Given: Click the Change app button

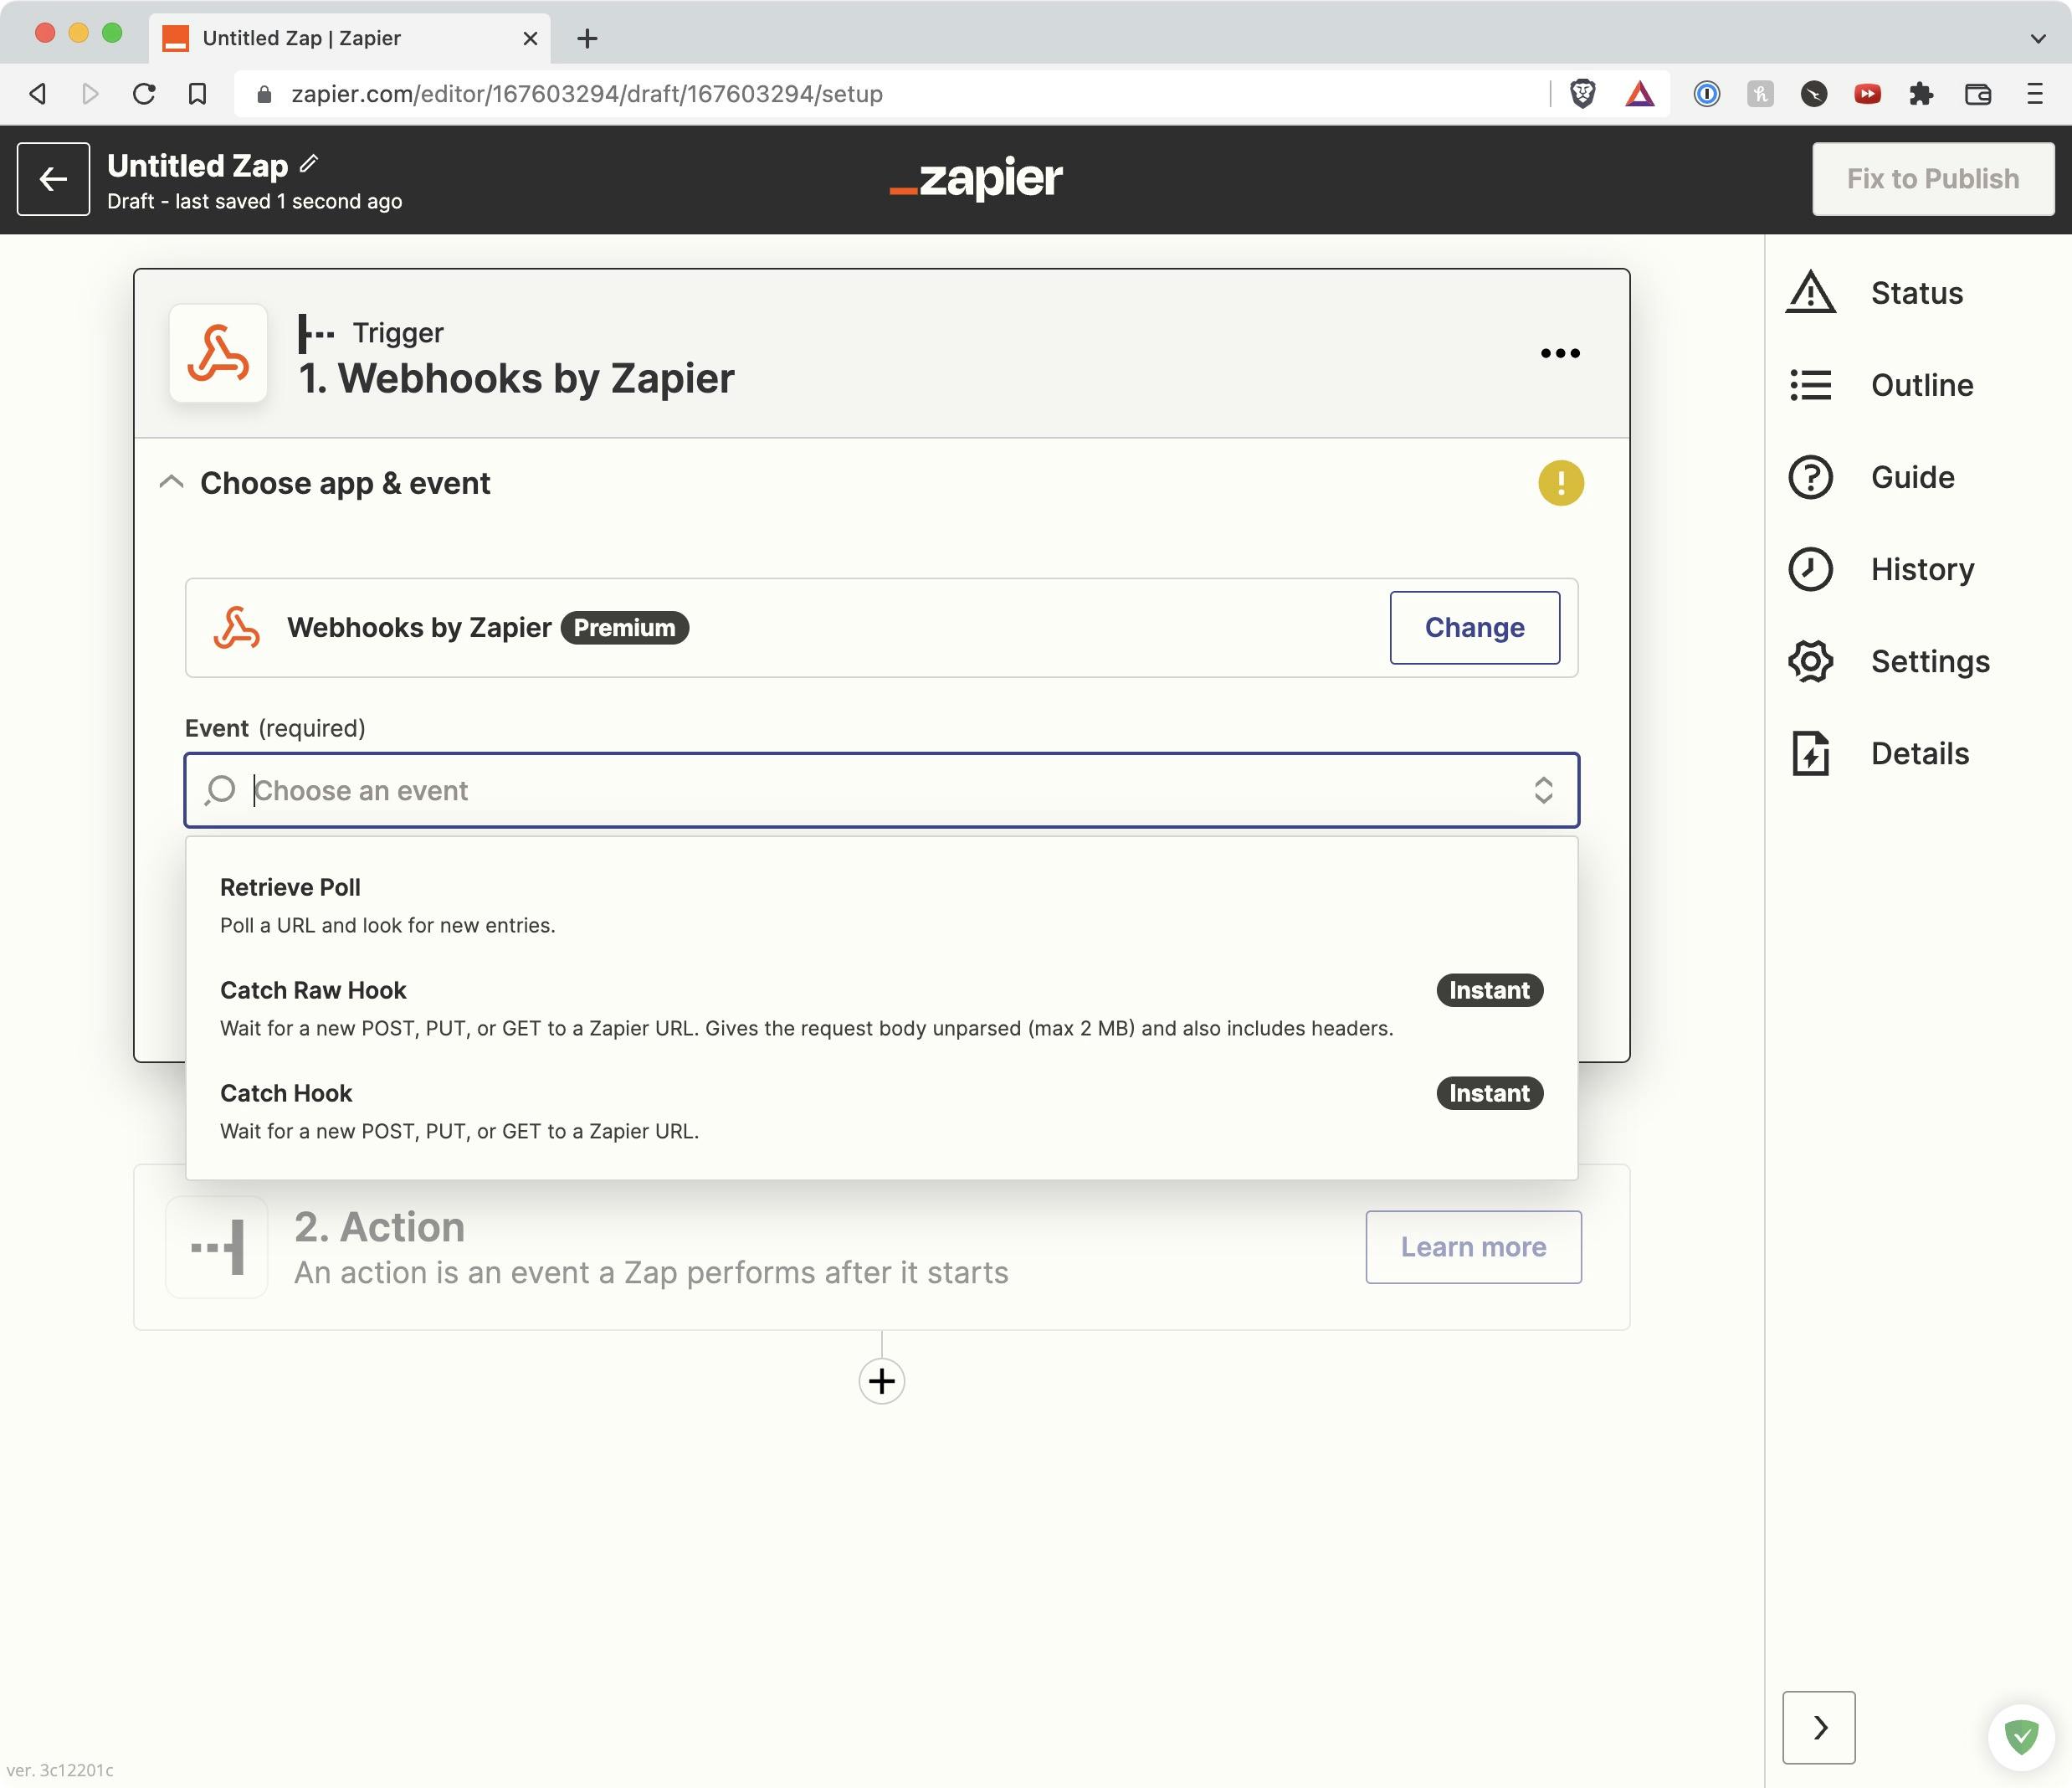Looking at the screenshot, I should click(x=1474, y=627).
